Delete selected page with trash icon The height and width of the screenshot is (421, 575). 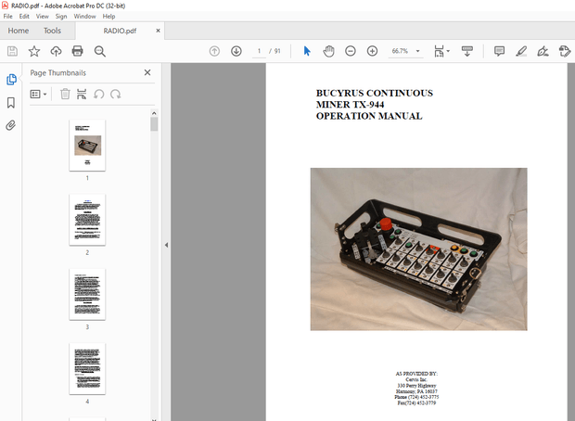pyautogui.click(x=65, y=94)
